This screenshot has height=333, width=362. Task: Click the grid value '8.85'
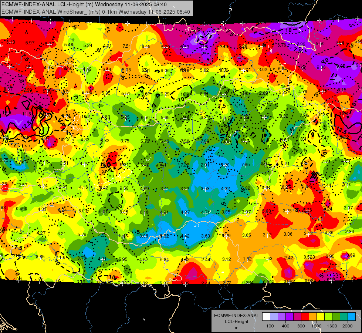[40, 256]
